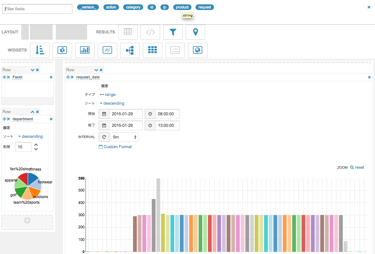Add the filter bar funnel widget

[173, 32]
